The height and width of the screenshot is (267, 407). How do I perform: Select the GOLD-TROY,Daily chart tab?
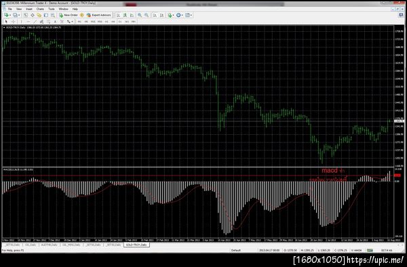(136, 245)
